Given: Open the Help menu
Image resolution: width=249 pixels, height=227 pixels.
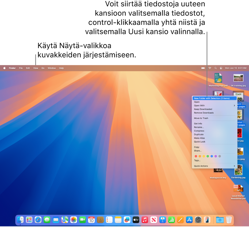Looking at the screenshot, I should point(62,68).
